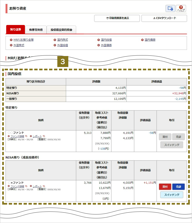
Task: Click 印刷用画面を表示 button
Action: click(117, 18)
